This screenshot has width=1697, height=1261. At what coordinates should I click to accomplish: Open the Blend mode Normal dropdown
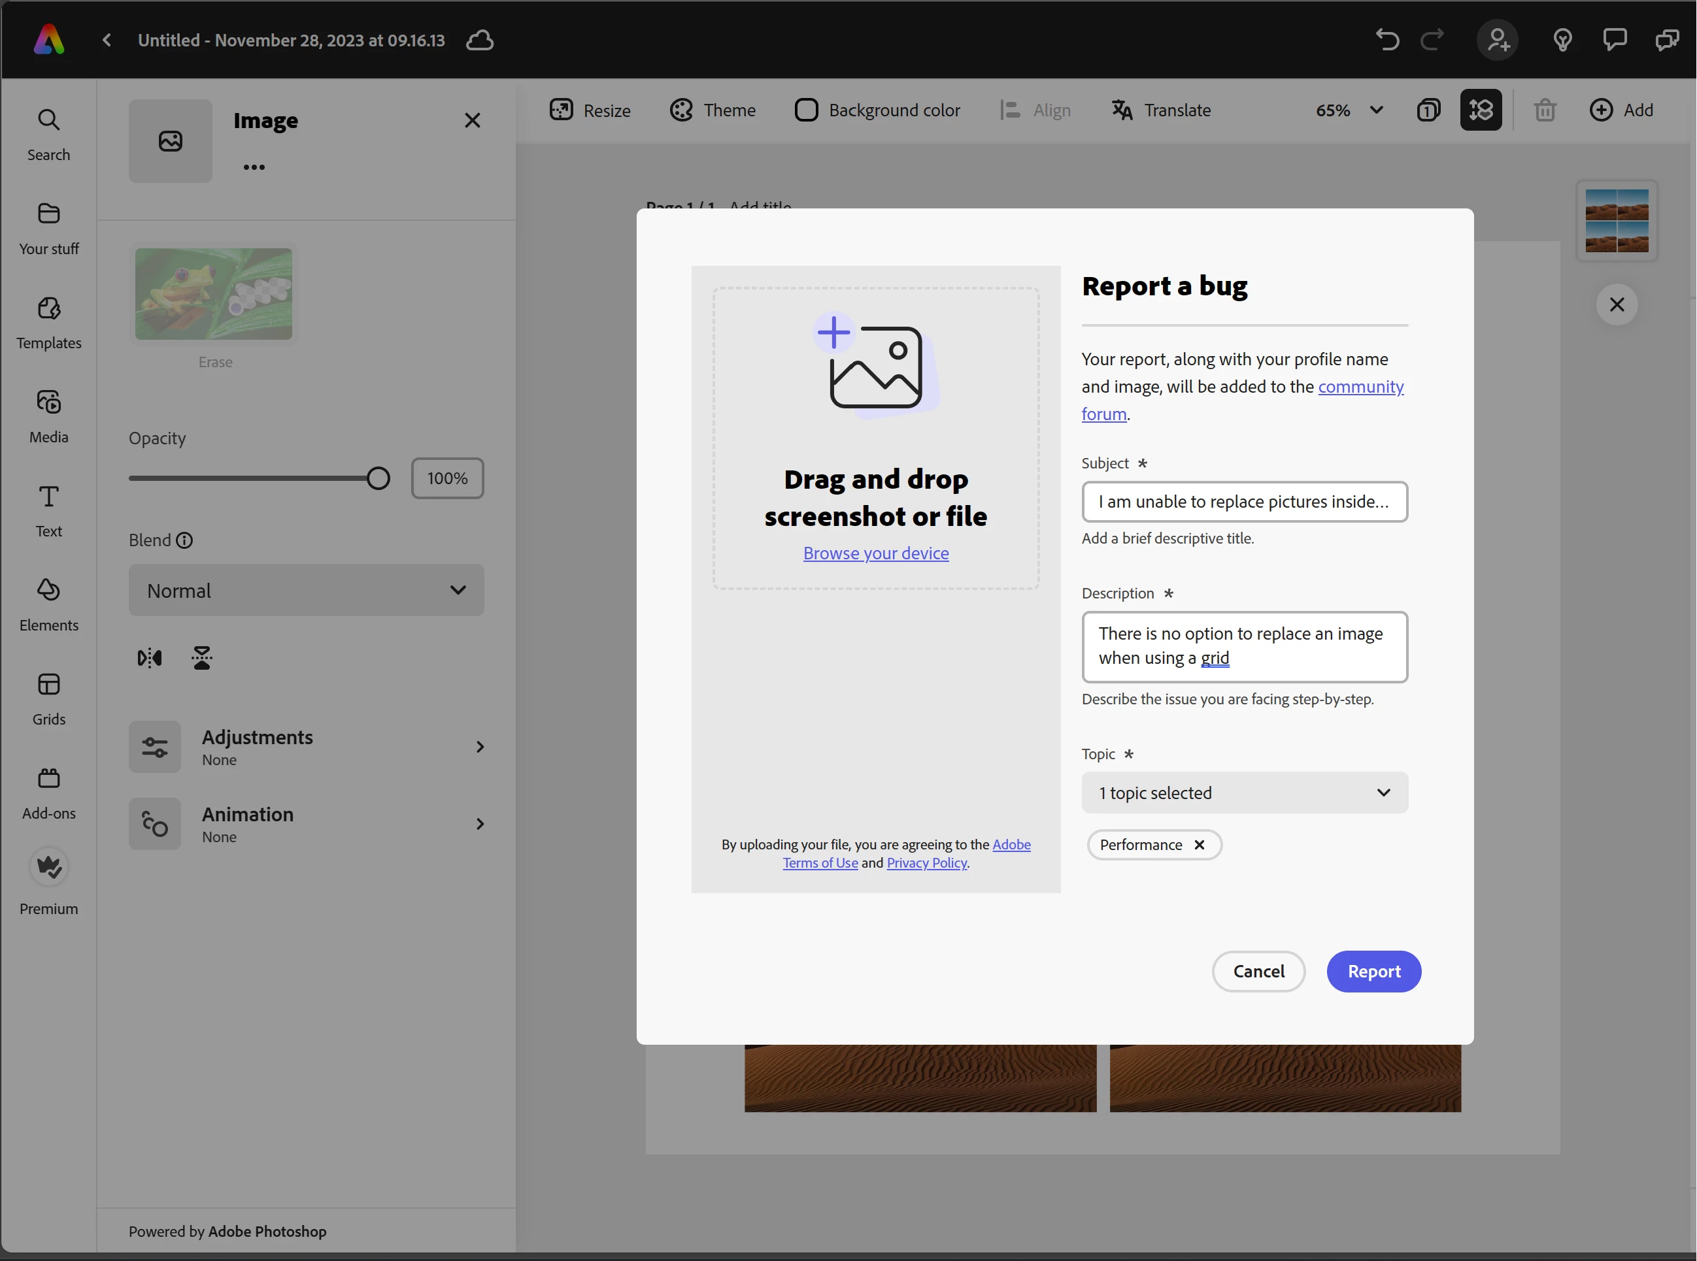coord(306,591)
